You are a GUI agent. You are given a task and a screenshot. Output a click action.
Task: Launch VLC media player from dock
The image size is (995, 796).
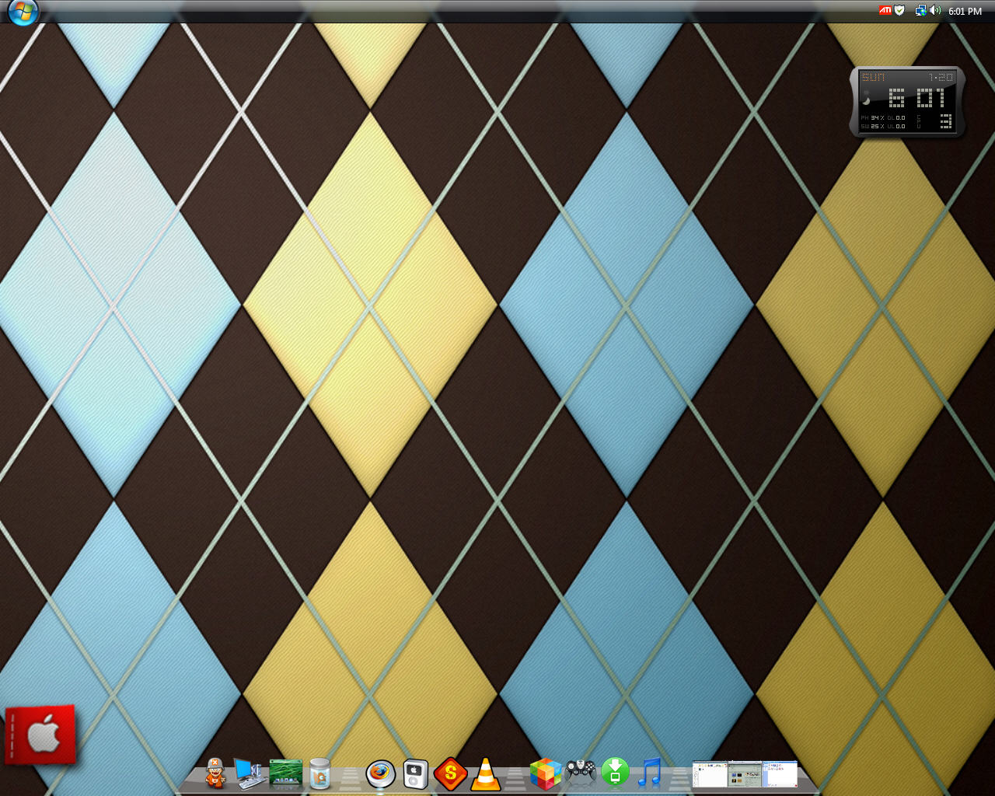485,774
